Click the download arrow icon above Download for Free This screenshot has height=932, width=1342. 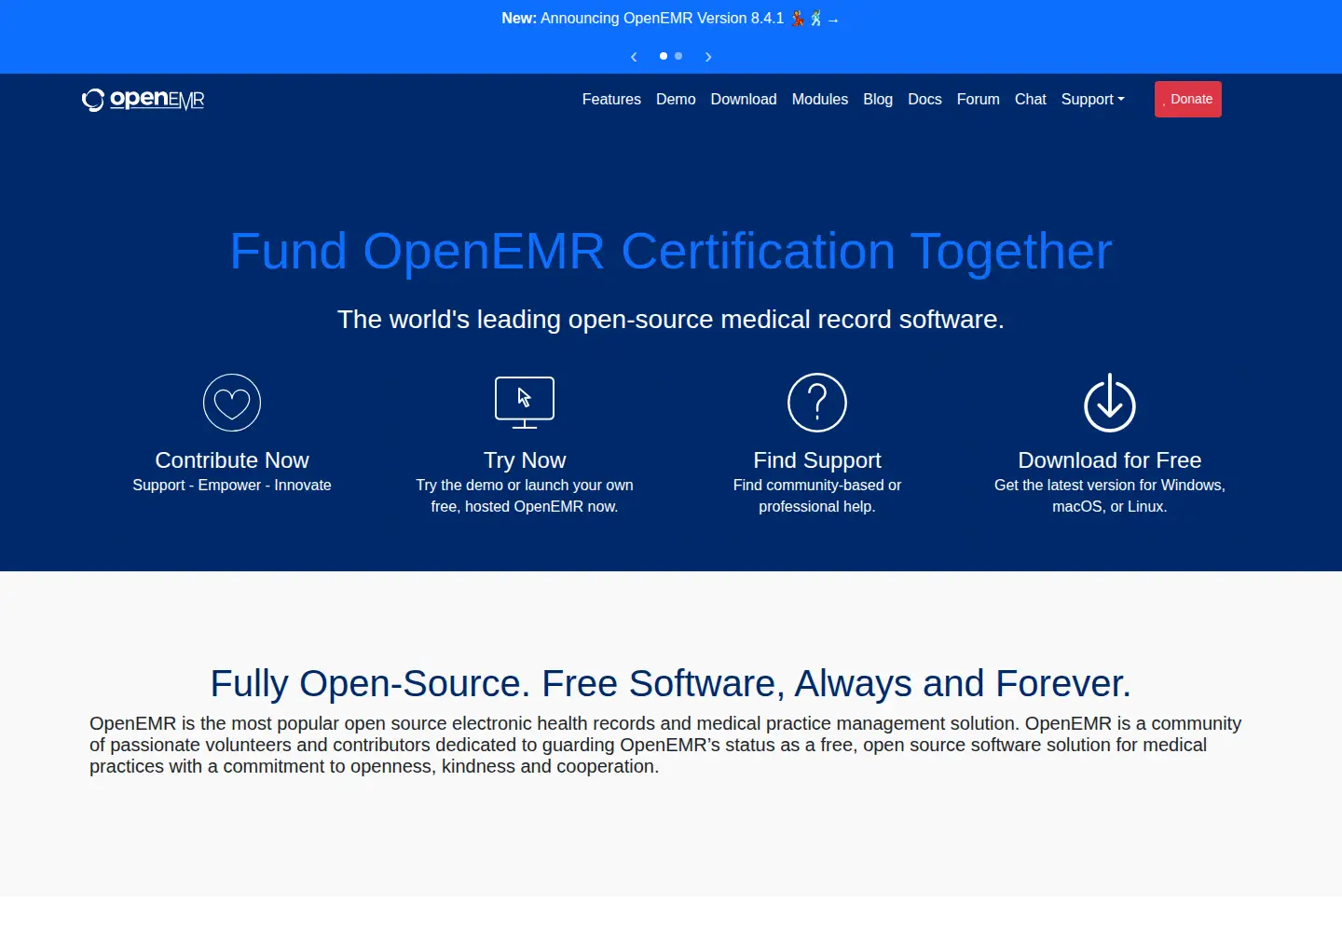[x=1110, y=403]
